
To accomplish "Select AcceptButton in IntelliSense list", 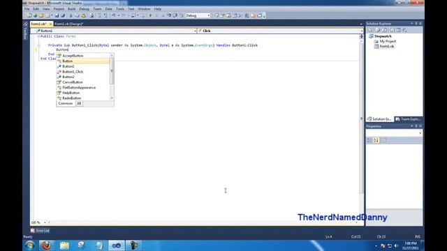I will [83, 56].
